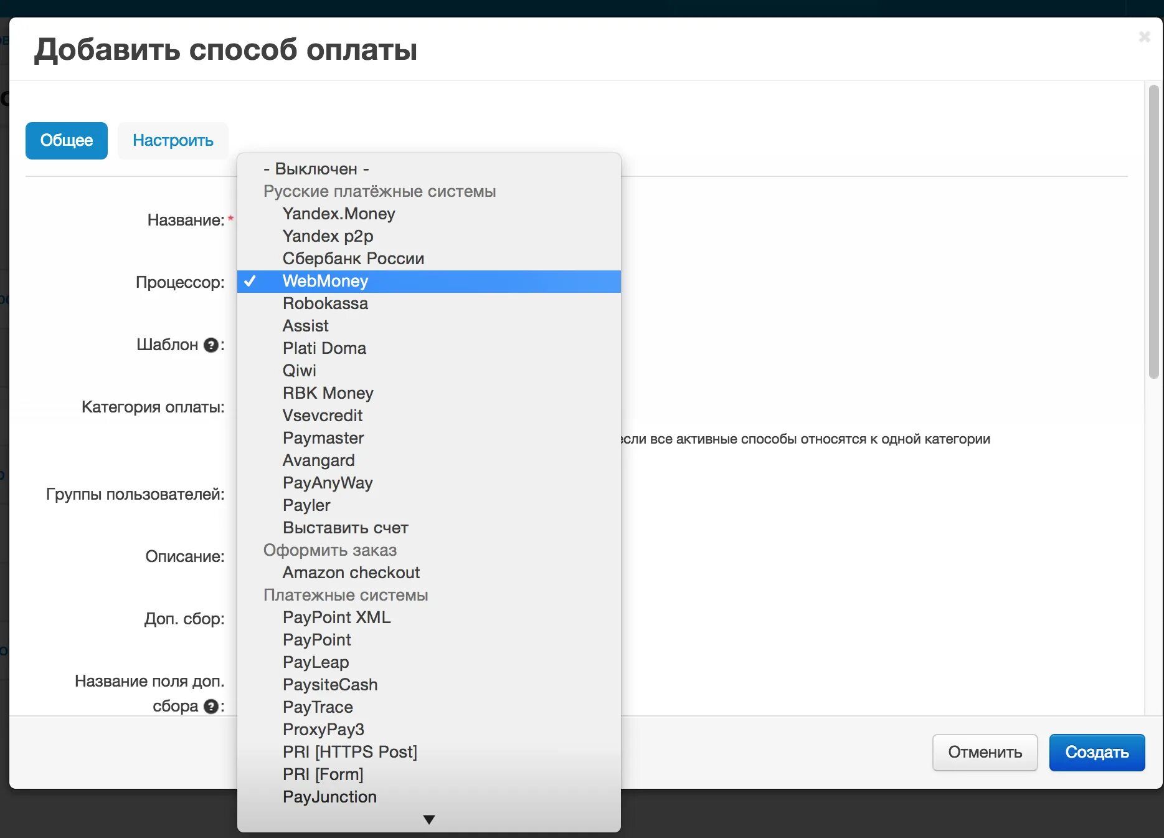Pick Выставить счет option
The image size is (1164, 838).
[x=429, y=528]
